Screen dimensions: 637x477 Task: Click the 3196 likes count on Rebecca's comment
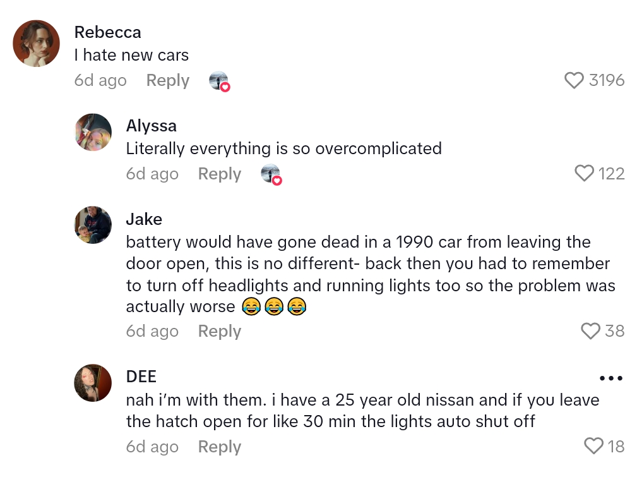pyautogui.click(x=607, y=80)
